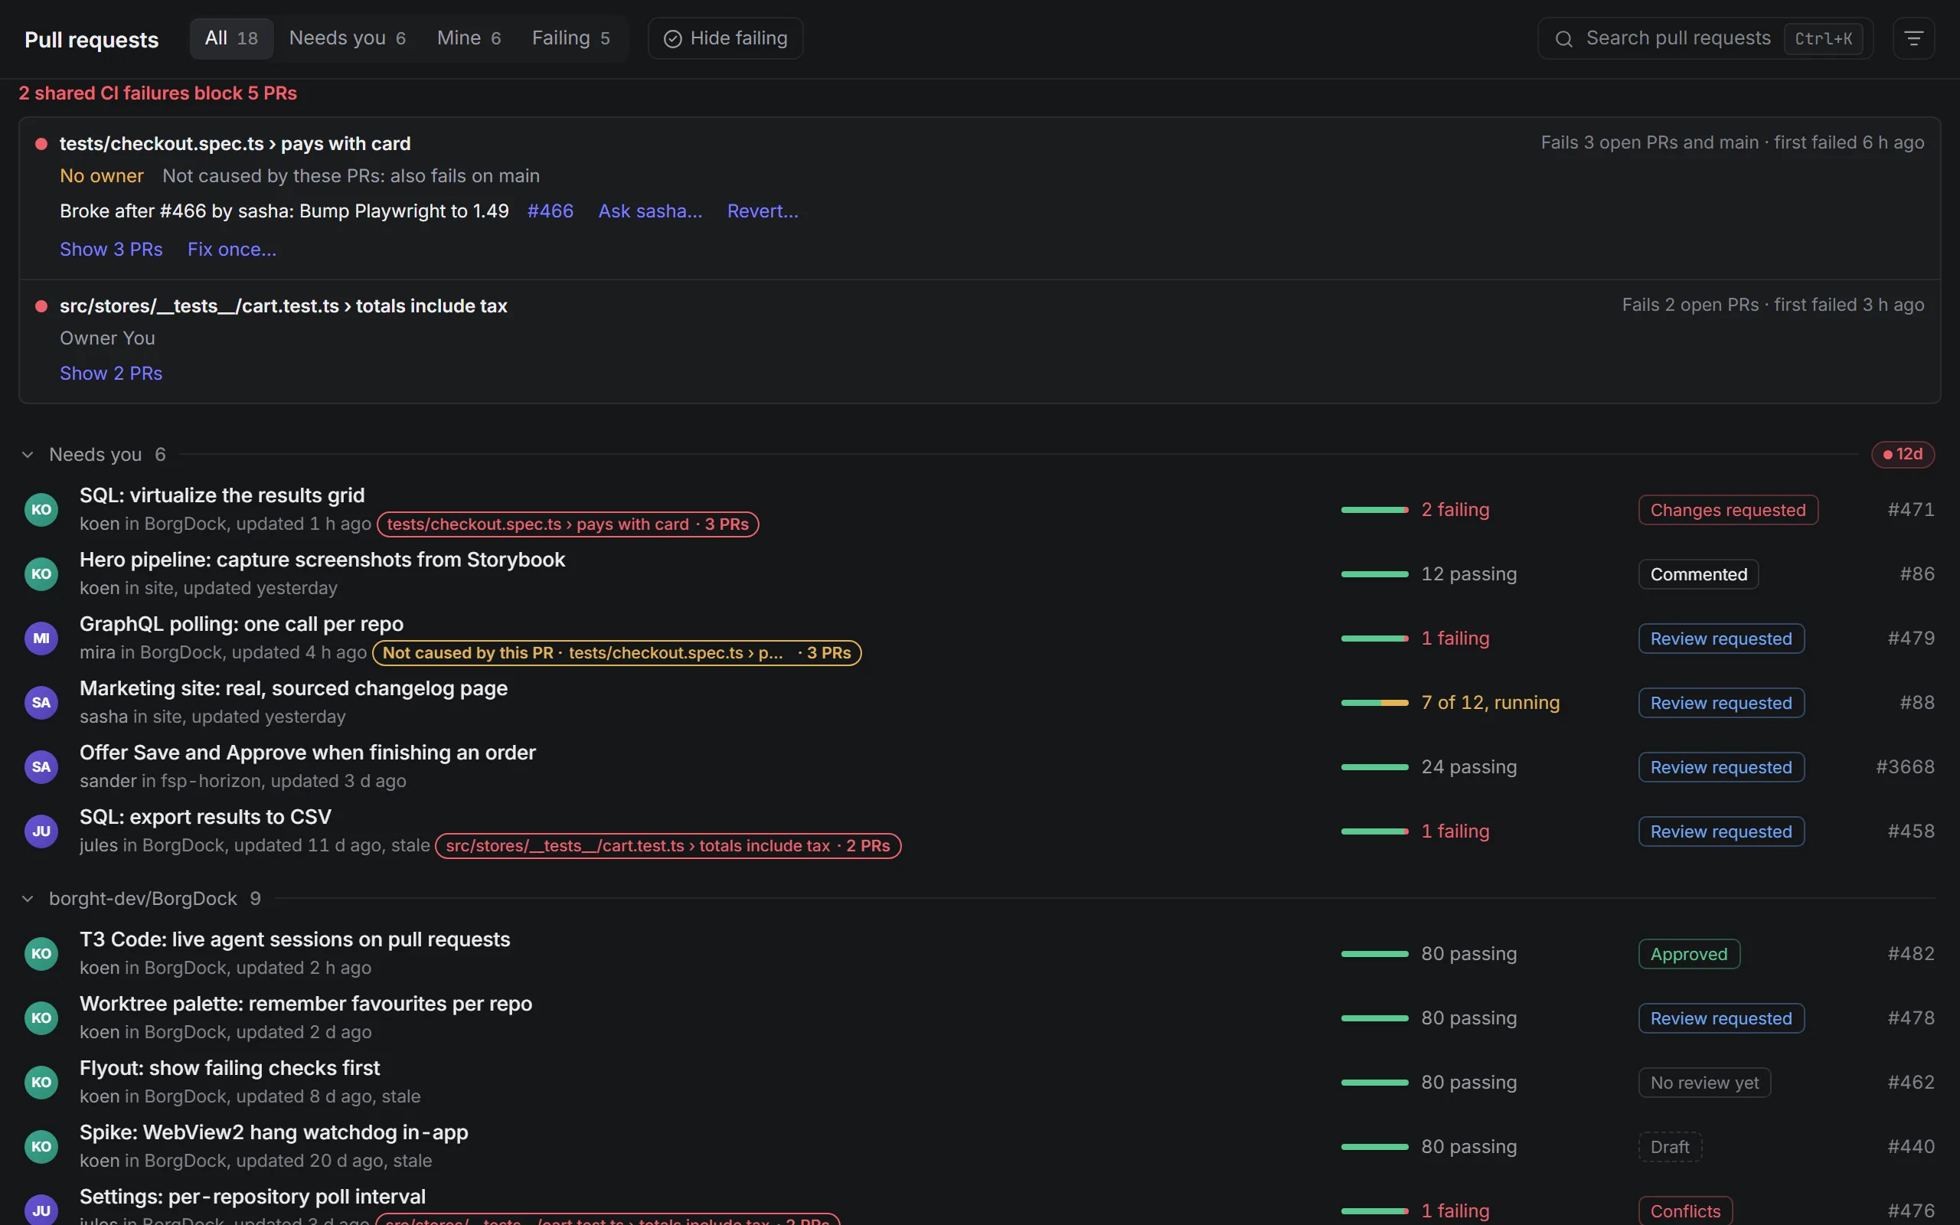This screenshot has width=1960, height=1225.
Task: Click the KO avatar for Worktree palette PR
Action: pos(41,1018)
